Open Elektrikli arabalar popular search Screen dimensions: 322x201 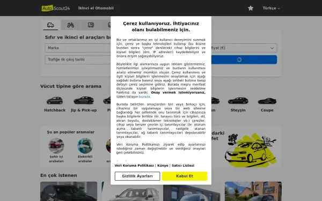pyautogui.click(x=85, y=150)
